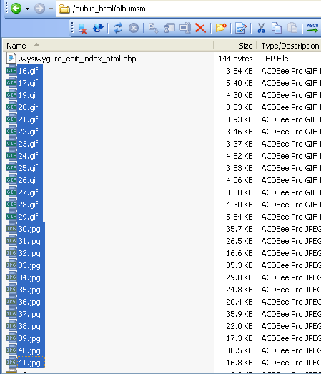Select the 16.gif file entry

[x=28, y=71]
